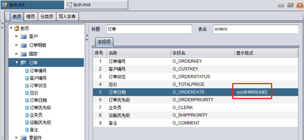Click the 表名 field containing orders
304x140 pixels.
point(255,29)
